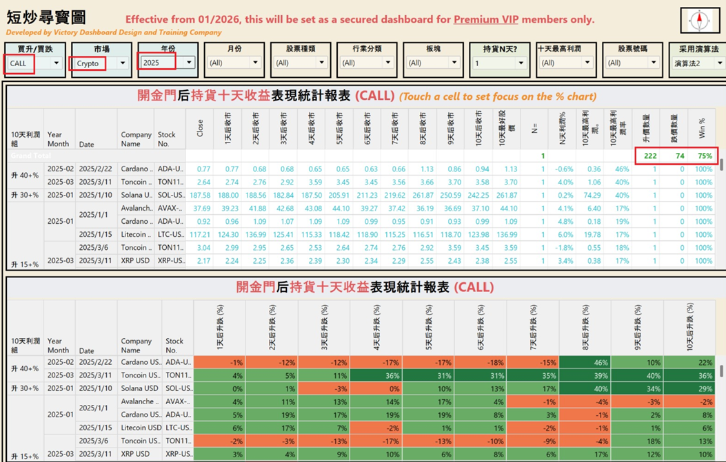
Task: Click the compass icon in the header
Action: tap(699, 21)
